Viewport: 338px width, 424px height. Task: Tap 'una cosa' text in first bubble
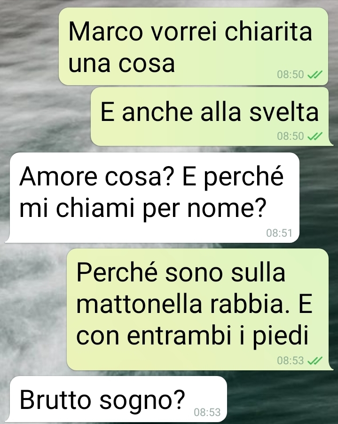coord(122,64)
